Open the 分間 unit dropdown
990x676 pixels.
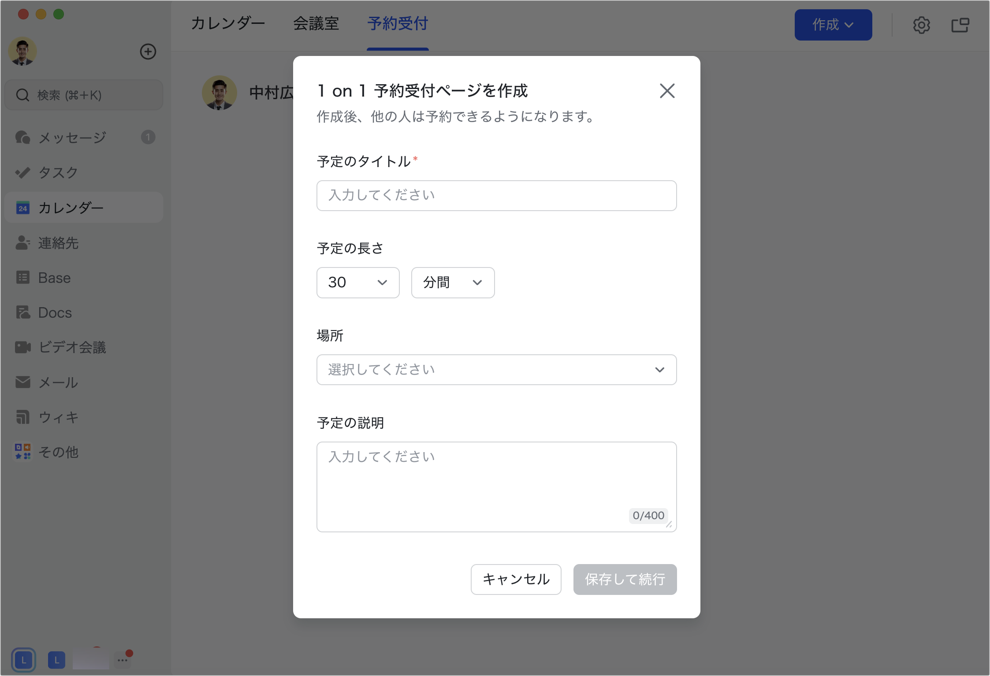tap(453, 282)
